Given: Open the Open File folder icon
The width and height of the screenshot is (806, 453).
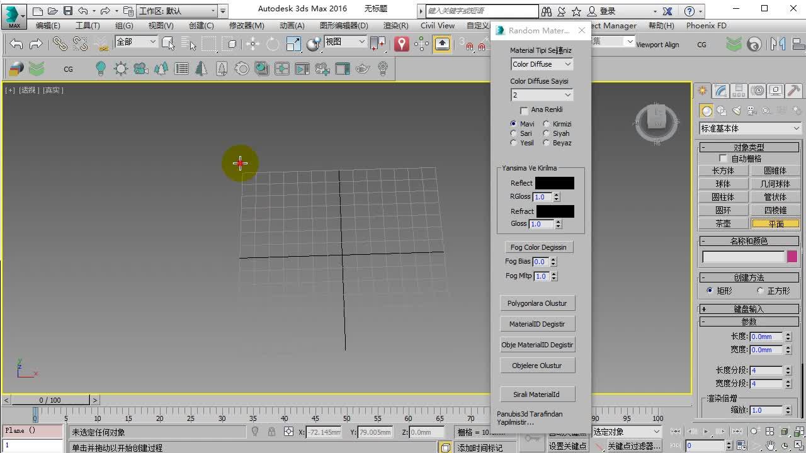Looking at the screenshot, I should [x=52, y=11].
